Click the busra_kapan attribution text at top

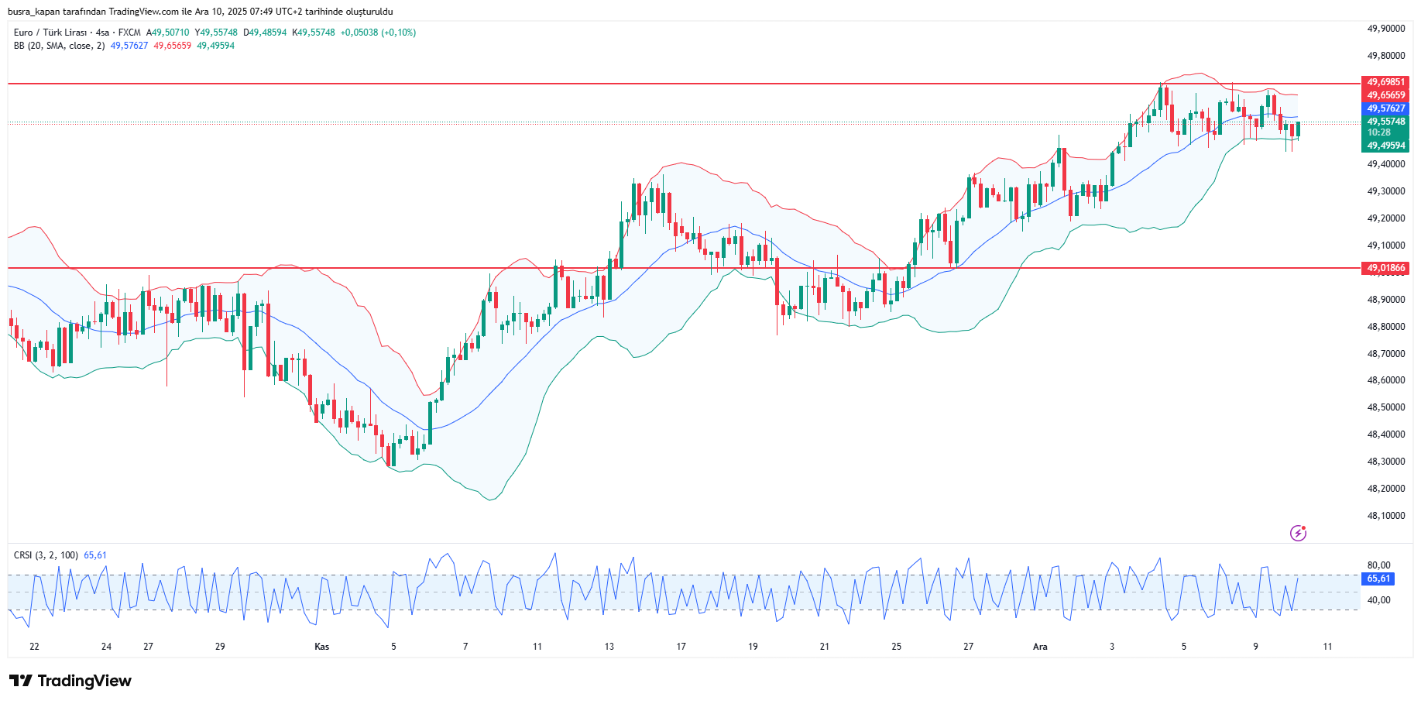click(200, 12)
